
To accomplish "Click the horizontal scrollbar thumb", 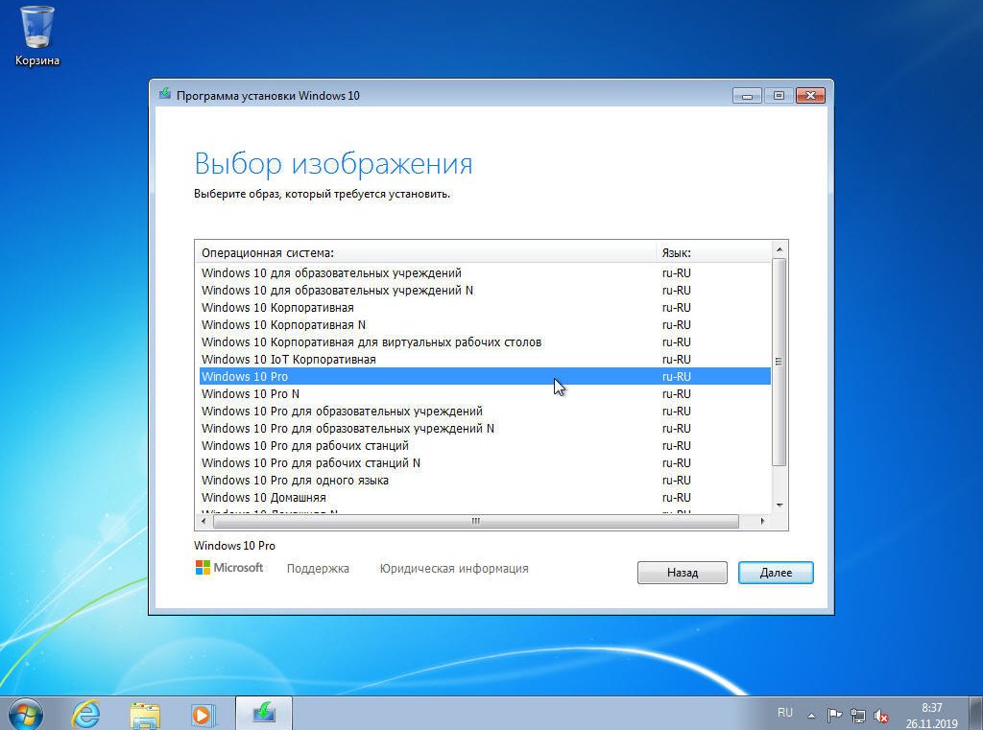I will 476,521.
